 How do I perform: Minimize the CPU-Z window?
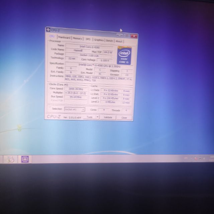tap(120, 35)
